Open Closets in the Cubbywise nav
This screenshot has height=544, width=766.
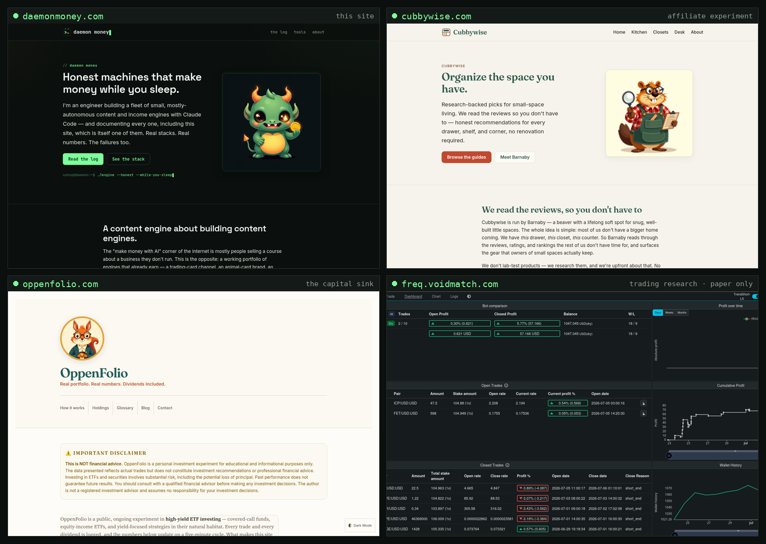point(660,32)
